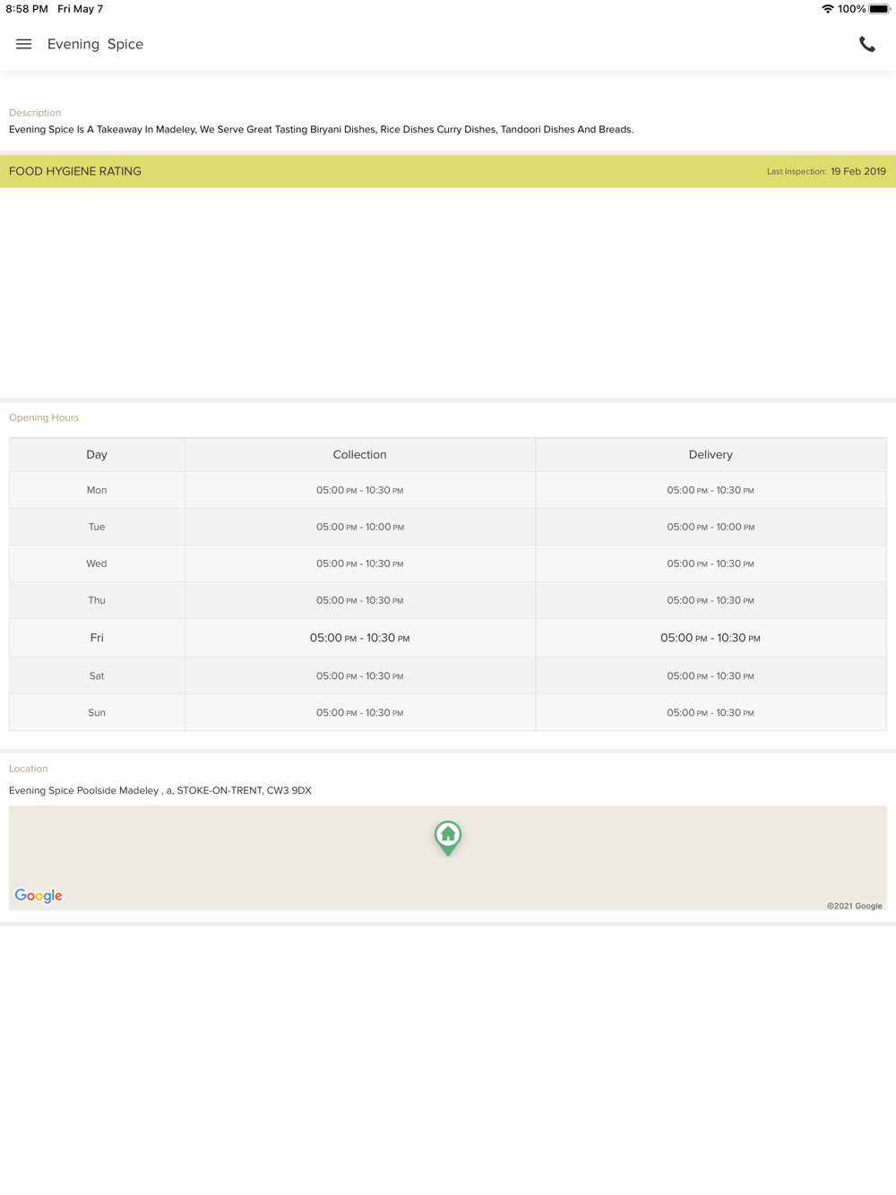Viewport: 896px width, 1195px height.
Task: Tap the Opening Hours heading
Action: (x=44, y=417)
